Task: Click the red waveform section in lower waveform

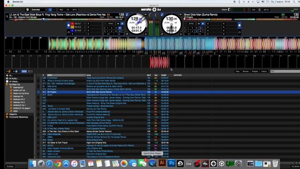Action: 159,62
